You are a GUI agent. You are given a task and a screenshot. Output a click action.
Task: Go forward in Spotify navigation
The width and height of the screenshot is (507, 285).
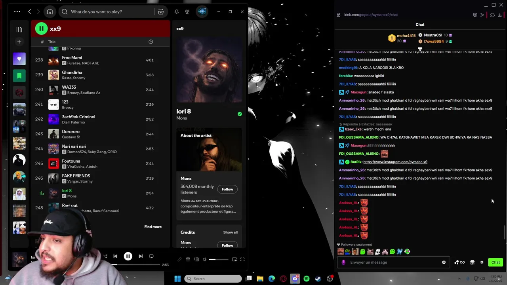(x=38, y=11)
